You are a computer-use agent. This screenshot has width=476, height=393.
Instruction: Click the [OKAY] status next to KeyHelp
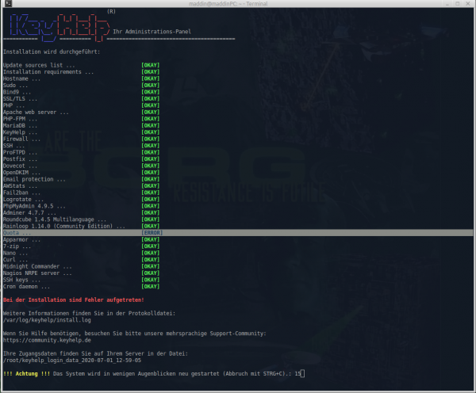(151, 132)
